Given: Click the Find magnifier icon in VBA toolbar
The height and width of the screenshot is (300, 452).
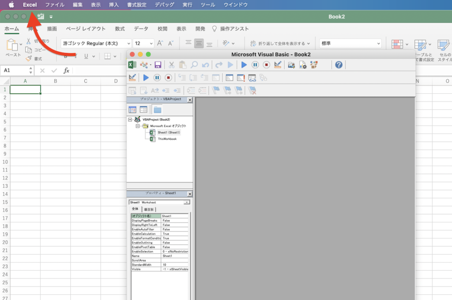Looking at the screenshot, I should (x=194, y=65).
